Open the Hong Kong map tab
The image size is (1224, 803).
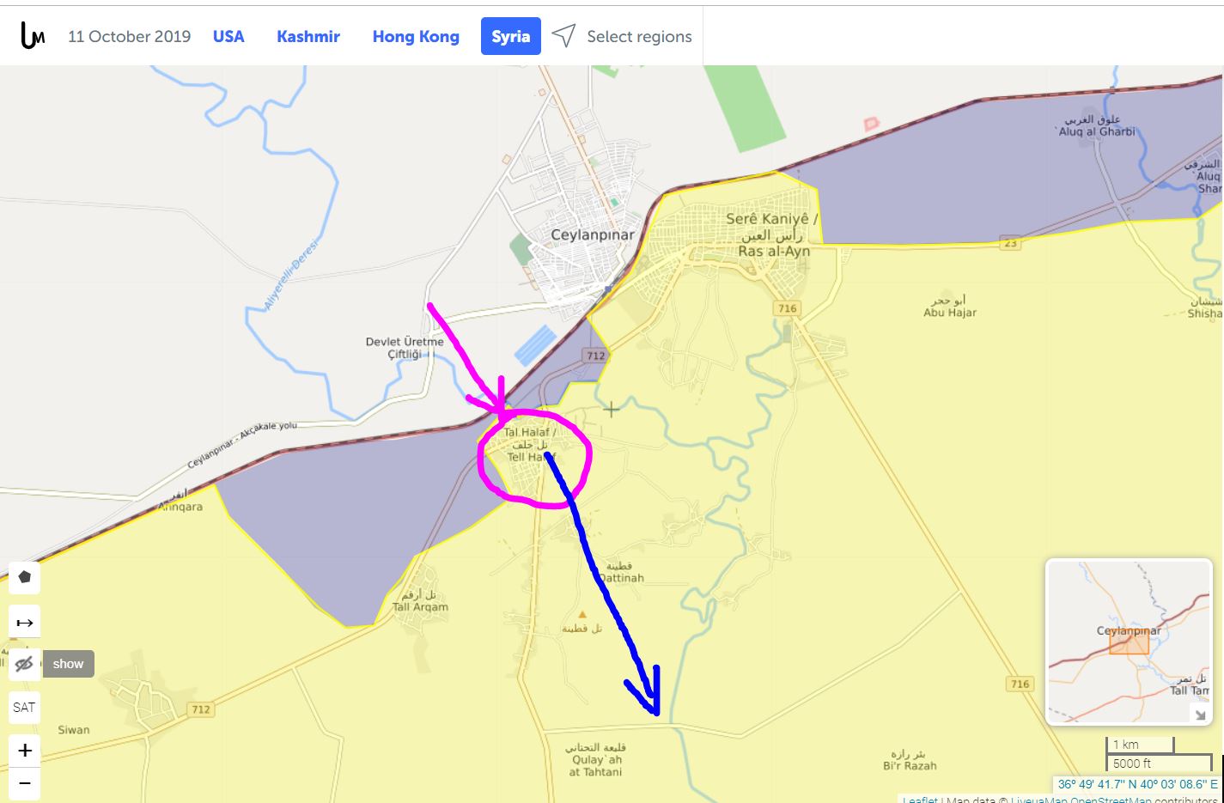(x=416, y=37)
